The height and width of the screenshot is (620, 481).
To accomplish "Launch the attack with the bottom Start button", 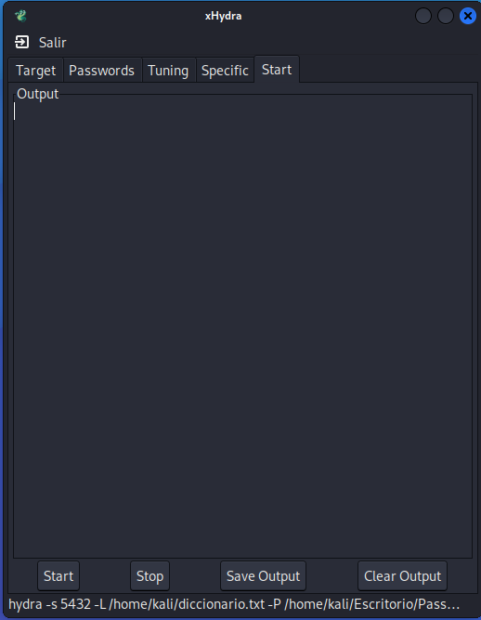I will tap(58, 575).
